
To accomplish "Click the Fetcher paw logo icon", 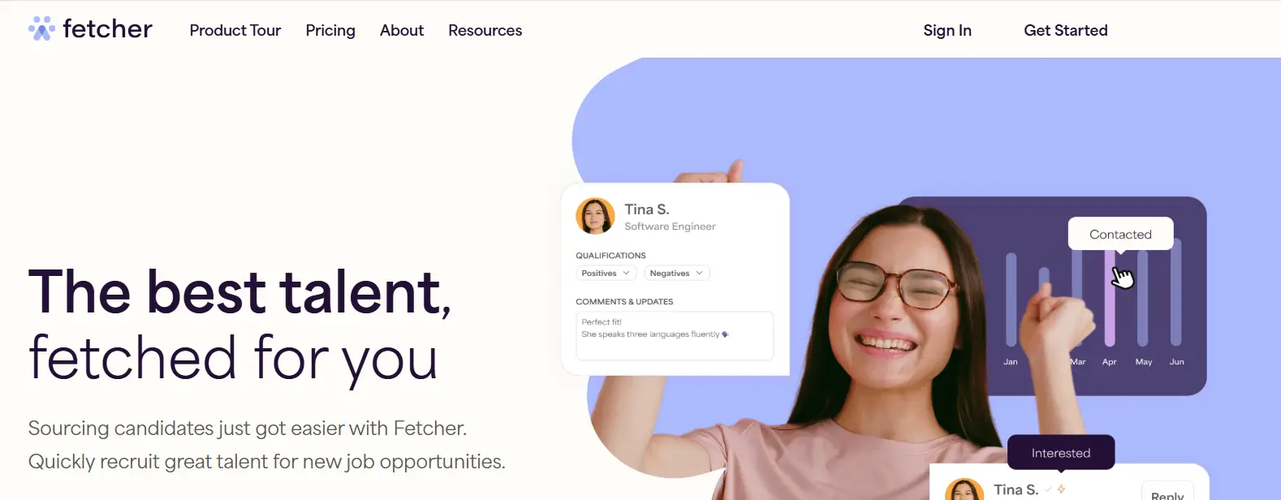I will pos(41,28).
